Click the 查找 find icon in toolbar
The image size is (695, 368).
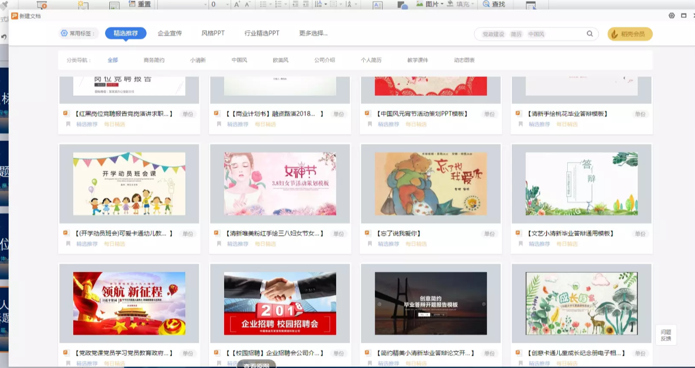pos(486,4)
